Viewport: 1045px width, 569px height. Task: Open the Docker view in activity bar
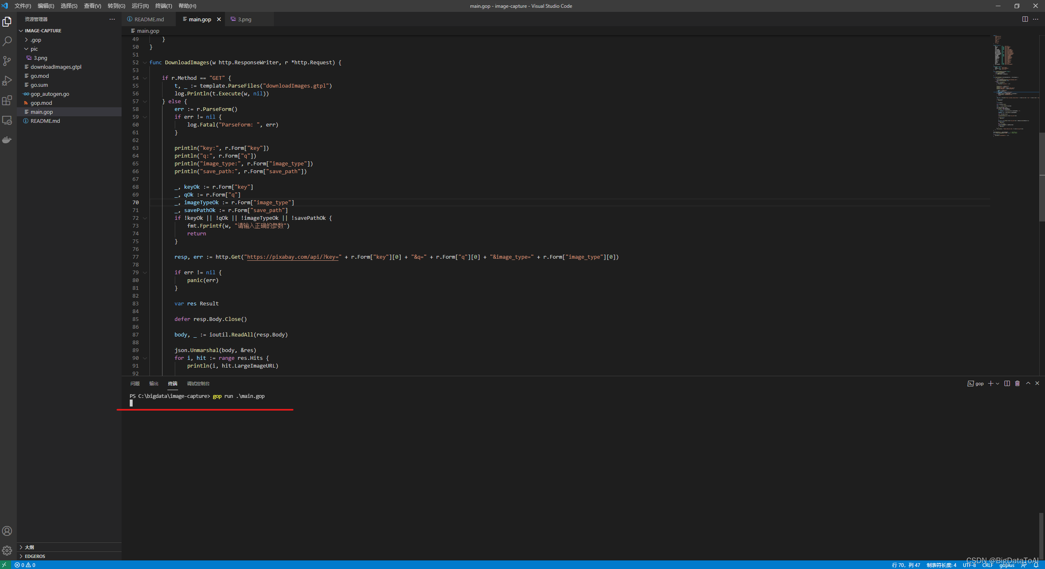[x=7, y=140]
